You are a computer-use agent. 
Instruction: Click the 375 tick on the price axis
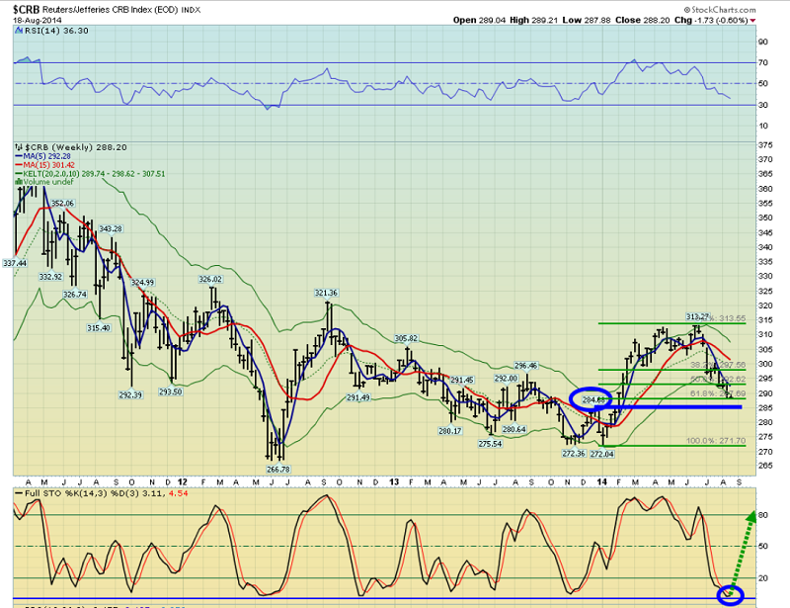[x=765, y=145]
